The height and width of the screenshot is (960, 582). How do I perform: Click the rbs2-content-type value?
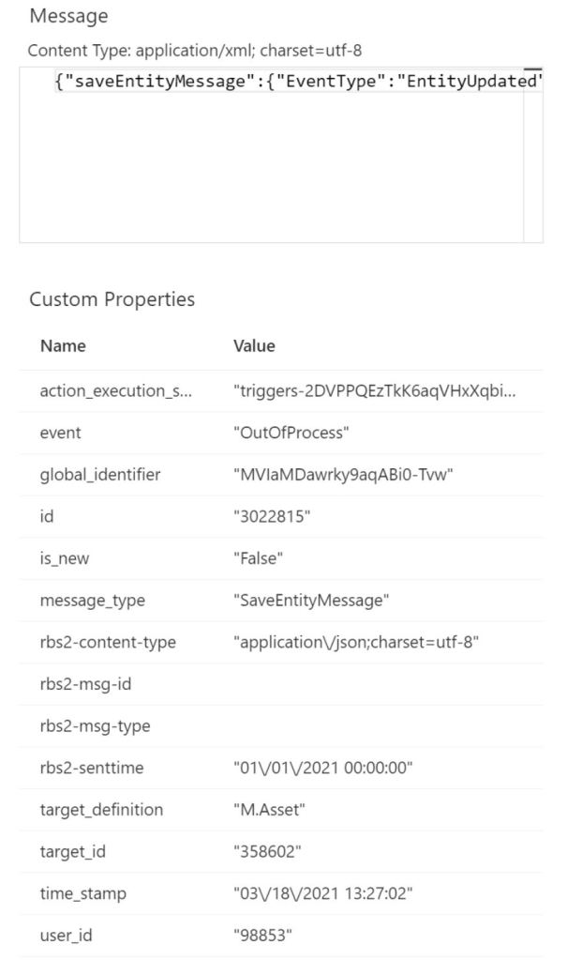click(356, 642)
